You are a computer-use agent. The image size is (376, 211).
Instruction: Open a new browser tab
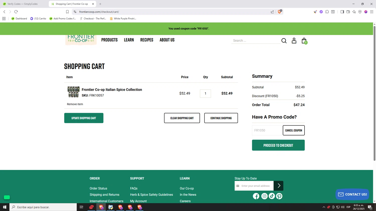100,4
